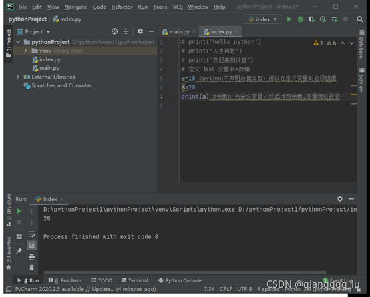Print run output with printer icon
Screen dimensions: 370x297
(31, 256)
